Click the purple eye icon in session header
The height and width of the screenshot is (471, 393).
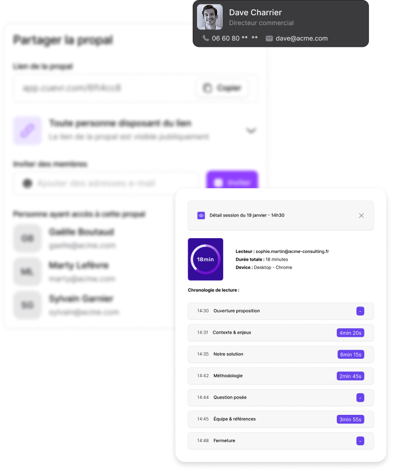201,215
